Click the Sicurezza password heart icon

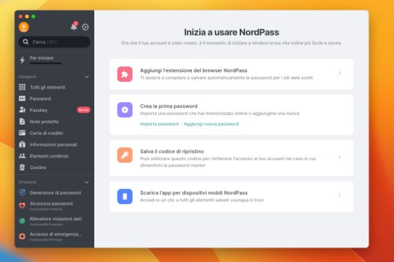click(x=22, y=206)
